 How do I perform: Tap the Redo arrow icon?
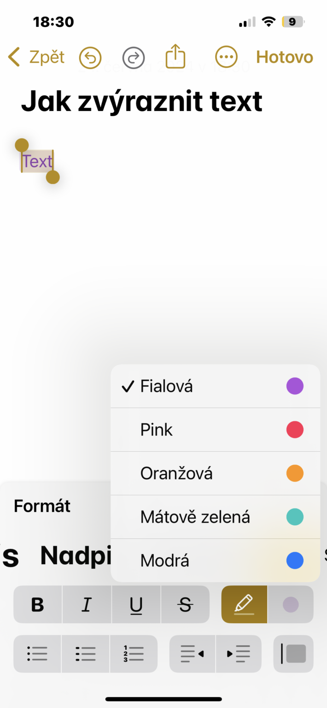point(133,57)
